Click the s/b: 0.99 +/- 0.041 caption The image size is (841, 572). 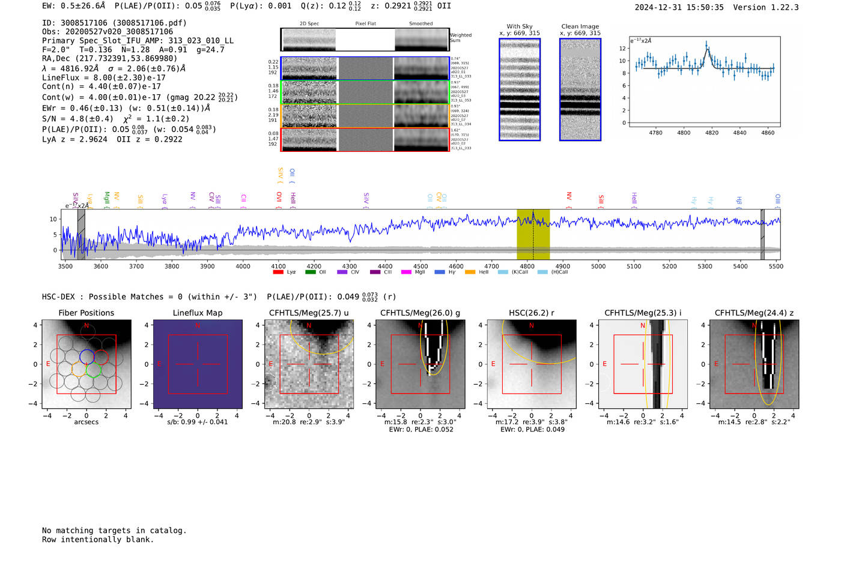pyautogui.click(x=198, y=422)
